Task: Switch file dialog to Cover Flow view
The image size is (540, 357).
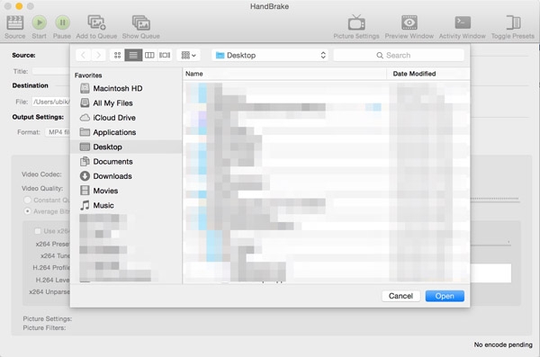Action: (x=165, y=55)
